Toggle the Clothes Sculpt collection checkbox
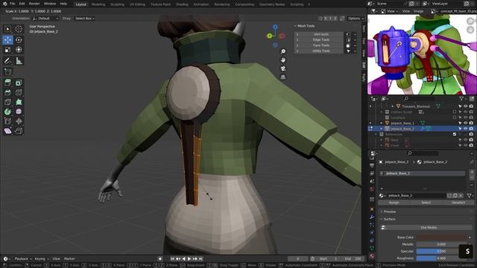 point(455,112)
